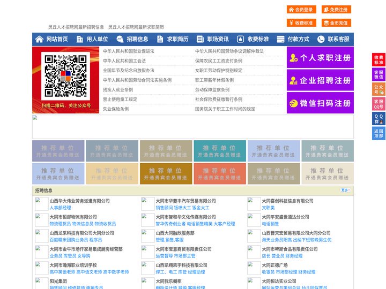Click the 会员登录 button
This screenshot has height=289, width=386.
(x=301, y=10)
